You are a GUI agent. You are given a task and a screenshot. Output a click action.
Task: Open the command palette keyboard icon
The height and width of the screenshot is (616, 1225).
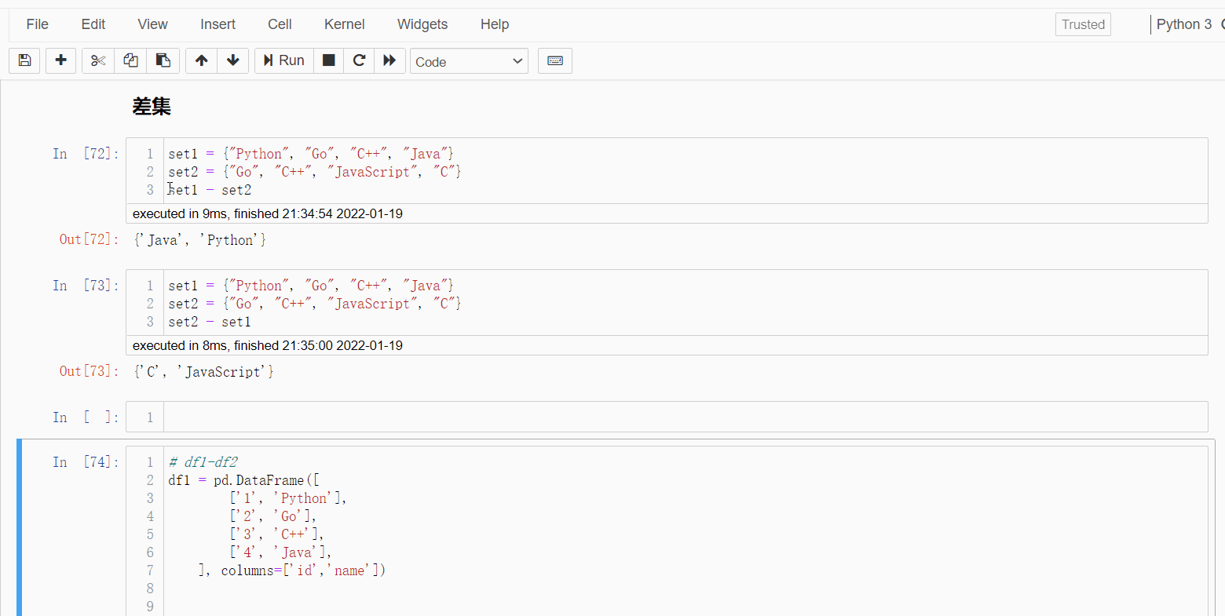(555, 60)
